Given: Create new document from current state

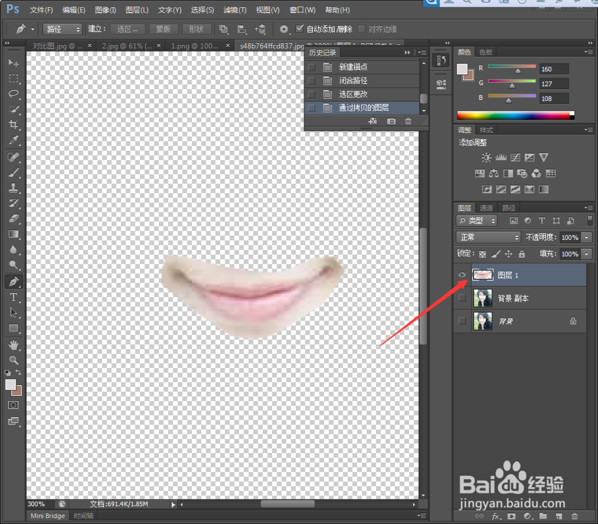Looking at the screenshot, I should [x=373, y=121].
